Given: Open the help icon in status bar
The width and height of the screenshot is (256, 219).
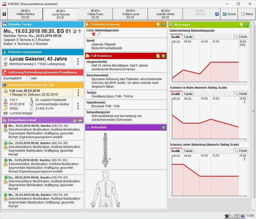Looking at the screenshot, I should click(x=242, y=216).
